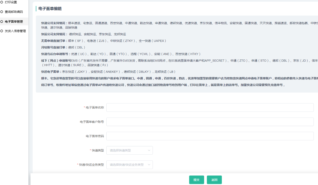Click the chevron arrow in 快递/快运业务类型 select

pos(149,165)
